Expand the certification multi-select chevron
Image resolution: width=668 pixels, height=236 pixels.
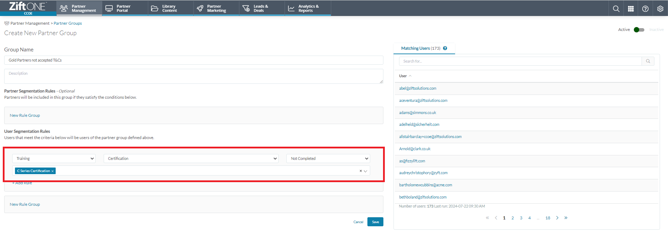coord(365,171)
